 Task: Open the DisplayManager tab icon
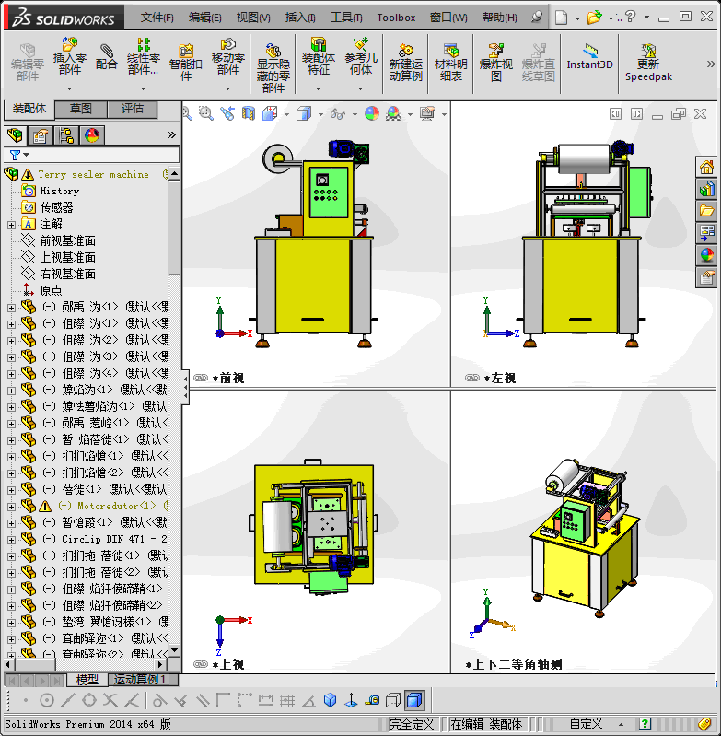[x=92, y=135]
